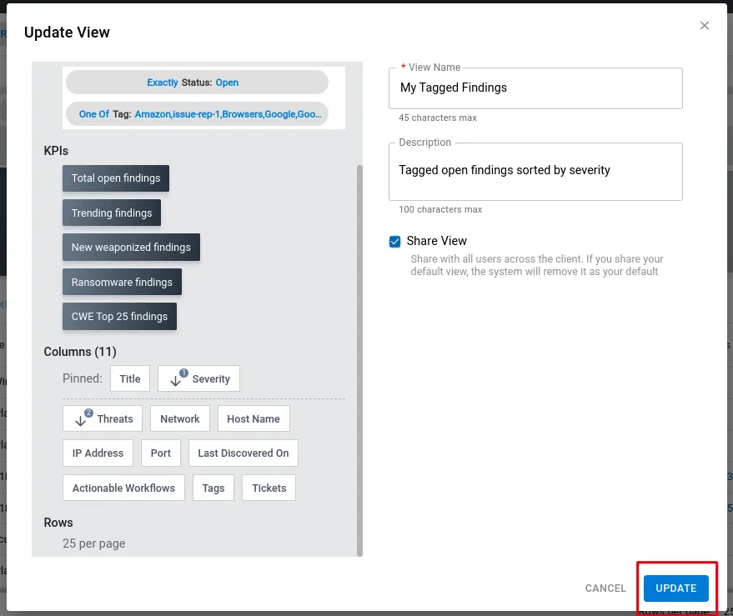Screen dimensions: 733x616
Task: Click the Host Name column chip
Action: [x=254, y=418]
